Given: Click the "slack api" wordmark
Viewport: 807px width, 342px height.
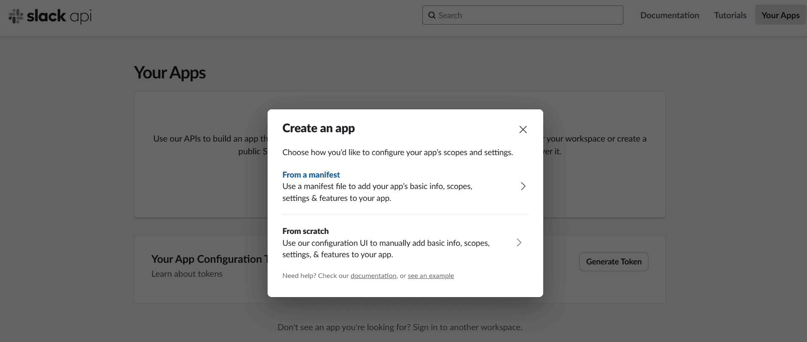Looking at the screenshot, I should pos(59,16).
